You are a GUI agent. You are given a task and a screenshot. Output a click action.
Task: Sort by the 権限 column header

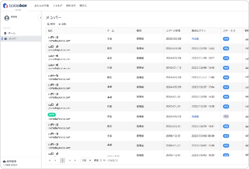(x=139, y=31)
